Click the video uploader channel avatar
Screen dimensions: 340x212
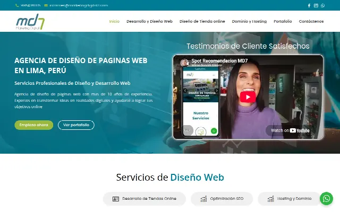coord(184,63)
